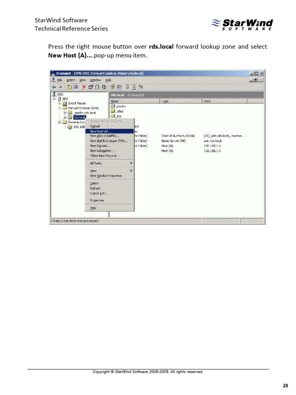Click the dnsmgmt title bar icon
The height and width of the screenshot is (395, 296).
[53, 73]
